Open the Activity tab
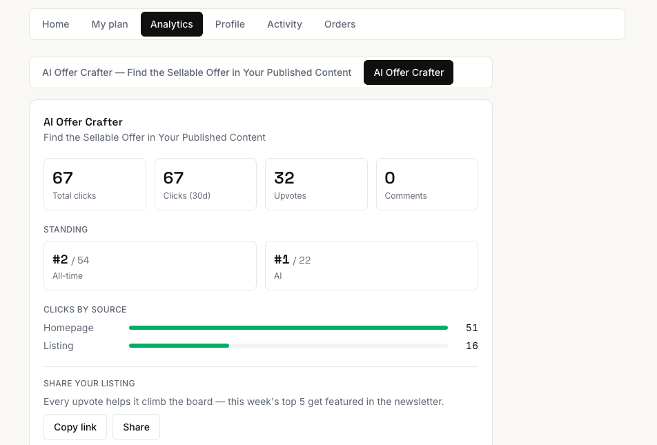The image size is (657, 445). click(x=284, y=24)
